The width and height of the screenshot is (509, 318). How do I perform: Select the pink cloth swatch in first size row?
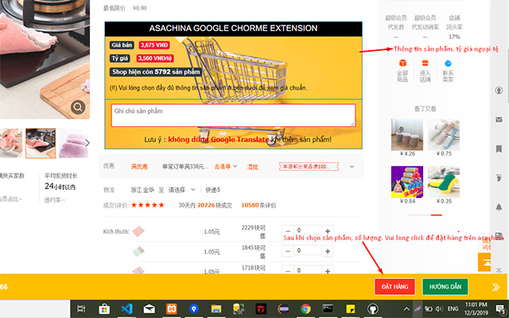coord(138,231)
